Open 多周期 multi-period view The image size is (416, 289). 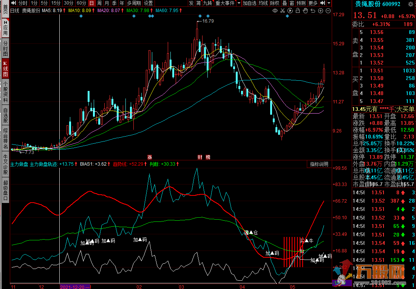click(134, 3)
